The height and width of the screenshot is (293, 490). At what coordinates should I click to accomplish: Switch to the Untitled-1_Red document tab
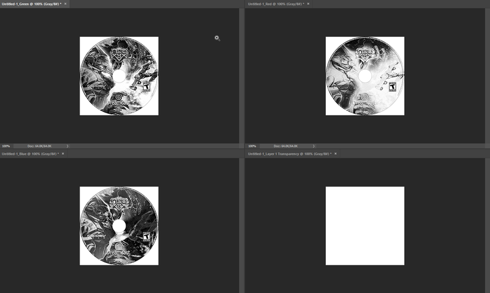pos(276,4)
